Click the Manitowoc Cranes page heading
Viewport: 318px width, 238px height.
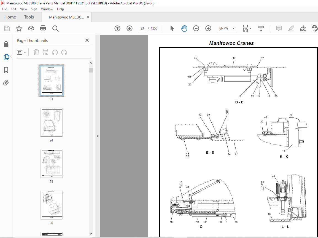231,43
